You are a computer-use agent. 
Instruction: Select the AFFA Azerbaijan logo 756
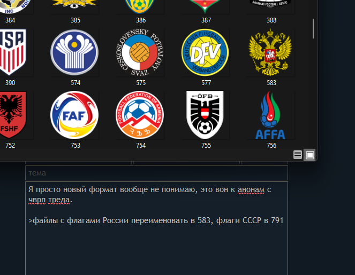tap(270, 115)
